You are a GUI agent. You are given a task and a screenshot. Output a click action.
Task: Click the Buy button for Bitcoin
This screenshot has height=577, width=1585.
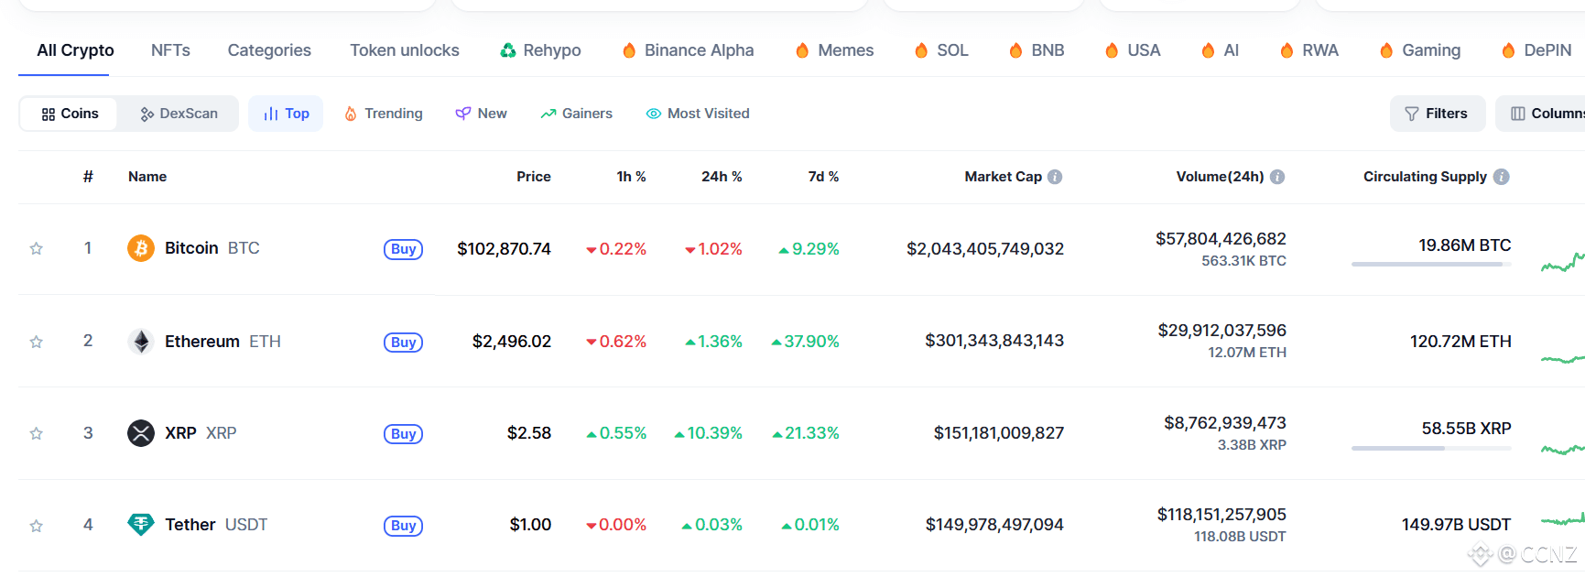pyautogui.click(x=403, y=248)
